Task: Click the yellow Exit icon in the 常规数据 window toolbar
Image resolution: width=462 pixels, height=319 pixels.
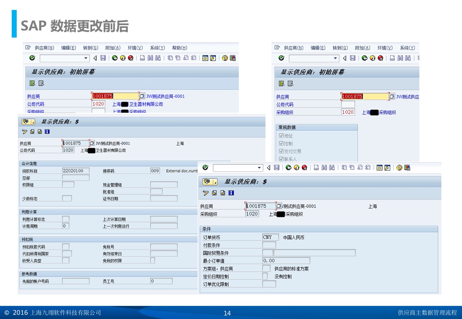Action: (x=372, y=58)
